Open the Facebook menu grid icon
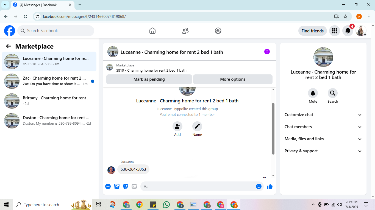This screenshot has height=210, width=375. click(x=334, y=31)
